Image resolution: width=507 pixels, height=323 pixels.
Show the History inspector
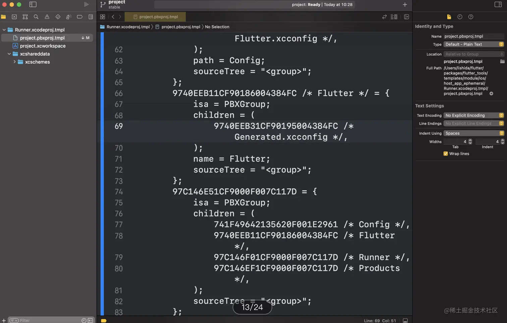pos(460,17)
